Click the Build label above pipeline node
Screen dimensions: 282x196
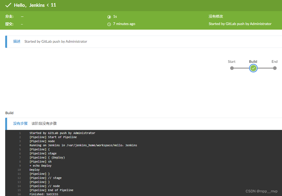pos(253,61)
